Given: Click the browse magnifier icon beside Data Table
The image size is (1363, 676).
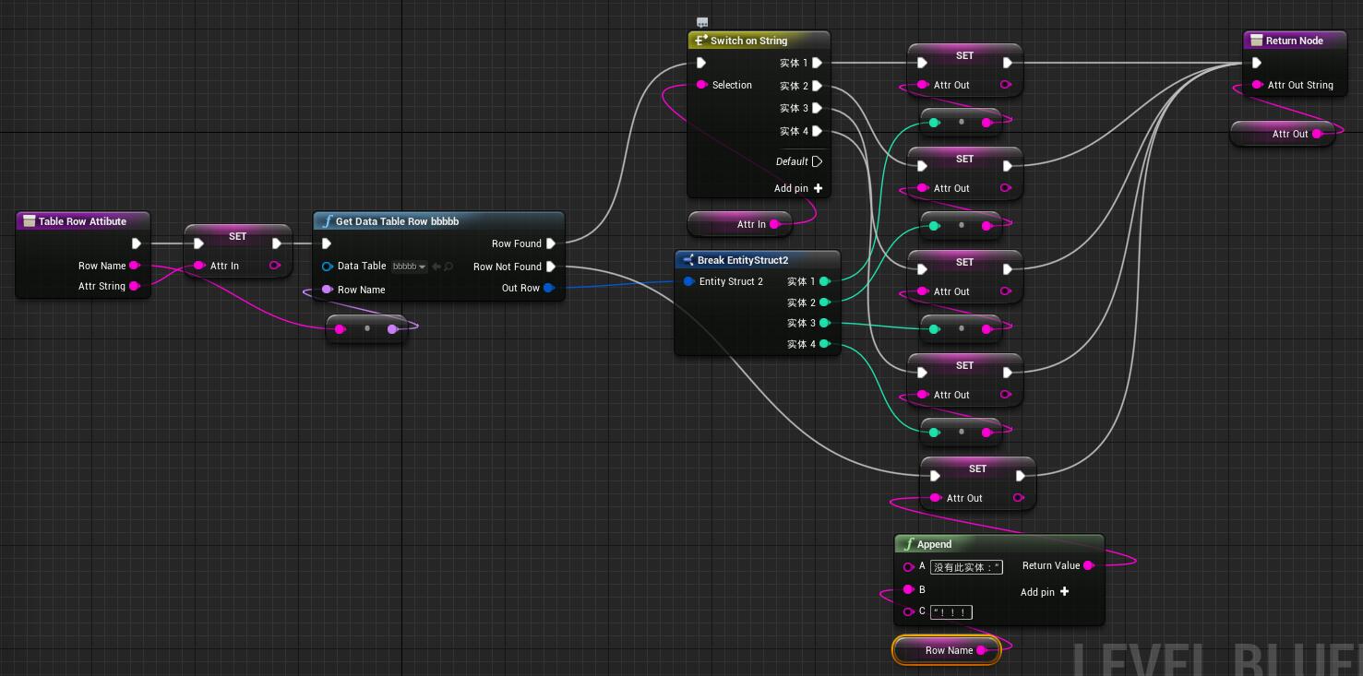Looking at the screenshot, I should (448, 267).
